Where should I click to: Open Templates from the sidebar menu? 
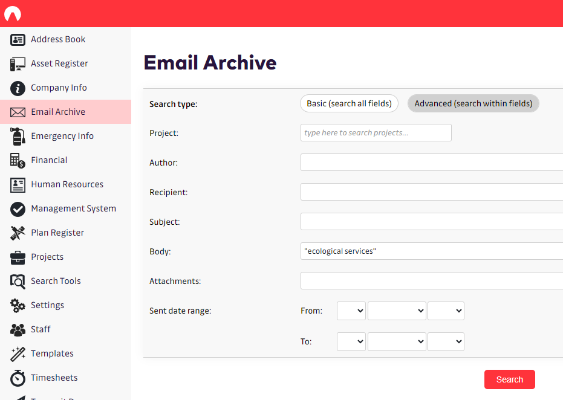52,353
